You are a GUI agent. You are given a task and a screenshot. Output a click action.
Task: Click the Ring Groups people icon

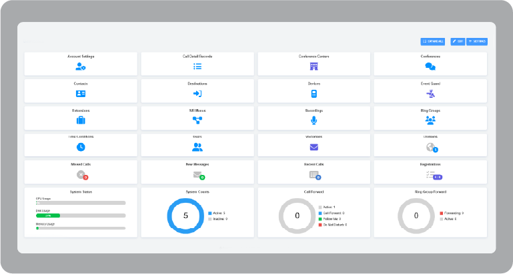(430, 120)
